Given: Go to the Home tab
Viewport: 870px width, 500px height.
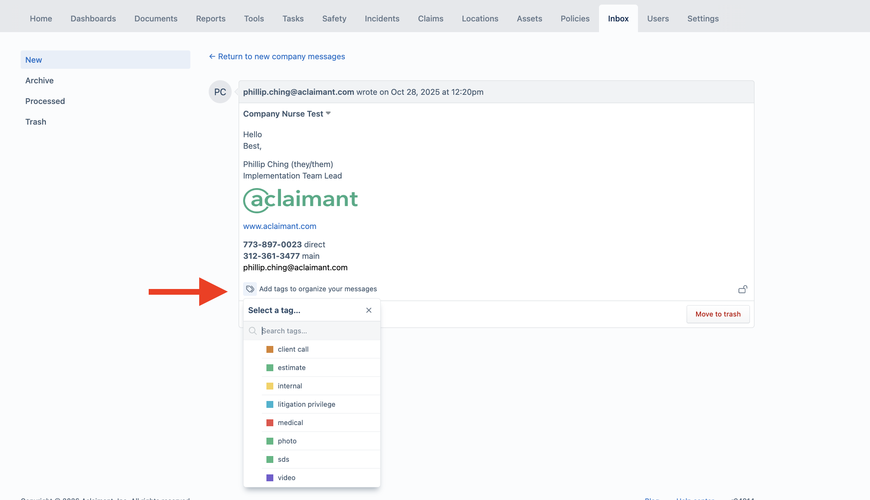Looking at the screenshot, I should click(x=41, y=18).
